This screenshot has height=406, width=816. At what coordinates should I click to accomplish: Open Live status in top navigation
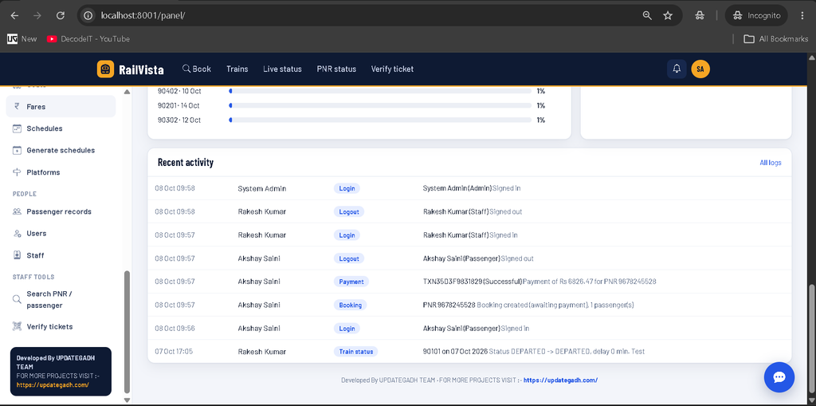click(x=283, y=69)
